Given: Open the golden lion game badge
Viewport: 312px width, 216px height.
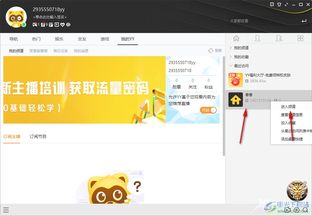Looking at the screenshot, I should pos(297,191).
